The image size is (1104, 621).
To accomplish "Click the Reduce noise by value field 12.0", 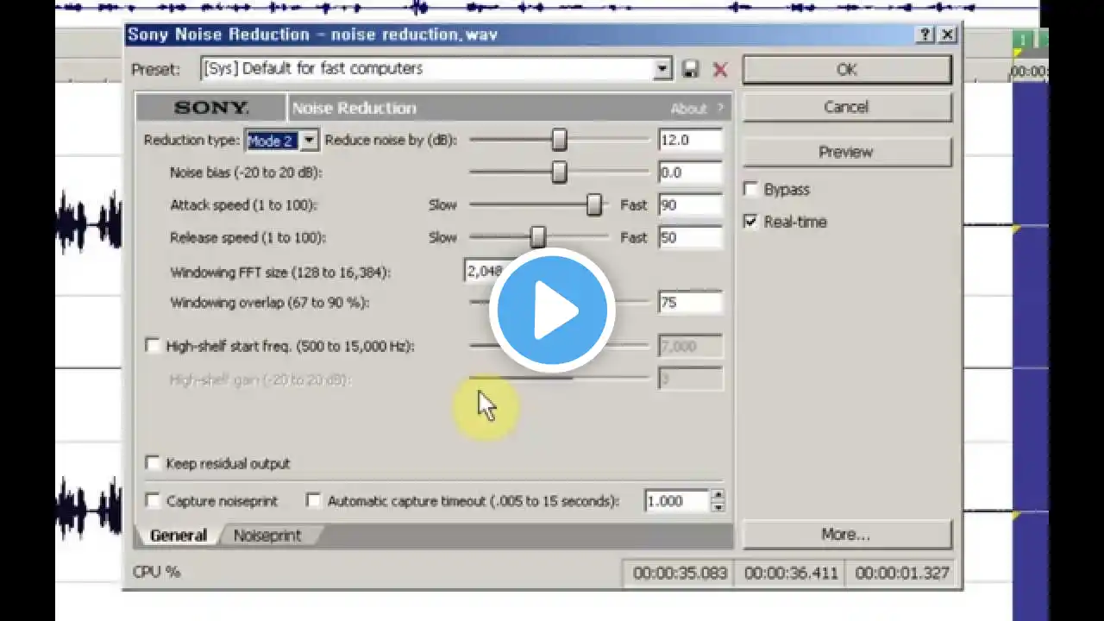I will point(690,140).
